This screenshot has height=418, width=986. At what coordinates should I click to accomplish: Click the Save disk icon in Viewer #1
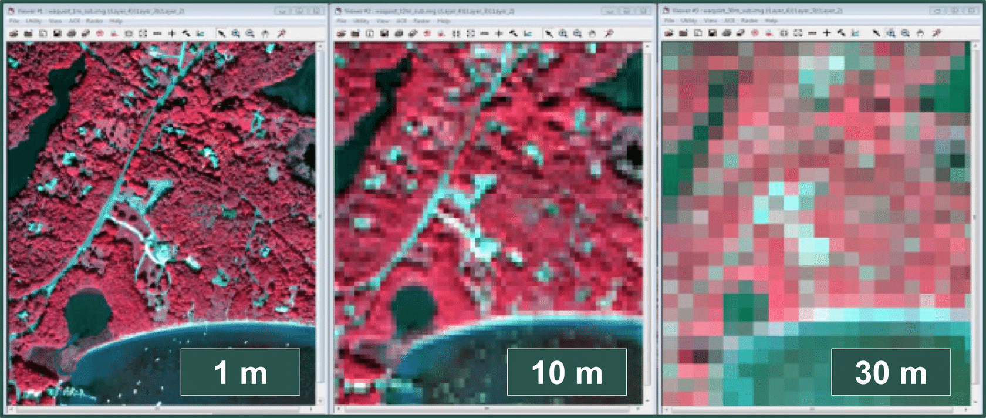pos(58,33)
